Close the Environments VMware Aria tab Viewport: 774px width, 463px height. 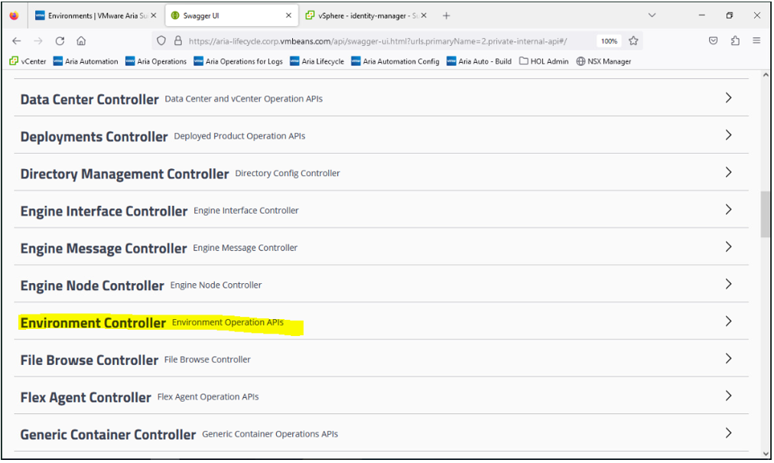click(x=154, y=16)
